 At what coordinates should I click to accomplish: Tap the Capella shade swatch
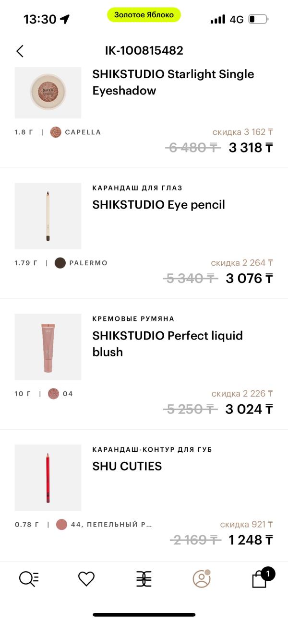click(x=56, y=132)
